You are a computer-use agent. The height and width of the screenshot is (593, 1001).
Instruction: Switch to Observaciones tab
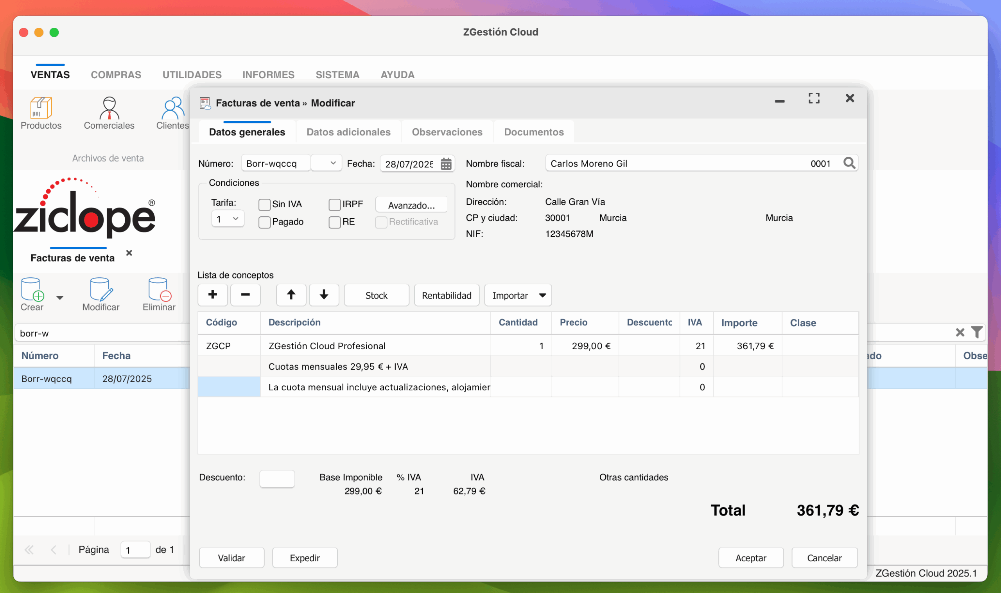point(447,132)
